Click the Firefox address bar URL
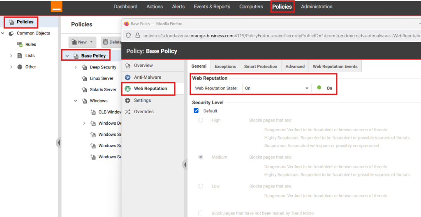This screenshot has height=217, width=421. pyautogui.click(x=271, y=36)
